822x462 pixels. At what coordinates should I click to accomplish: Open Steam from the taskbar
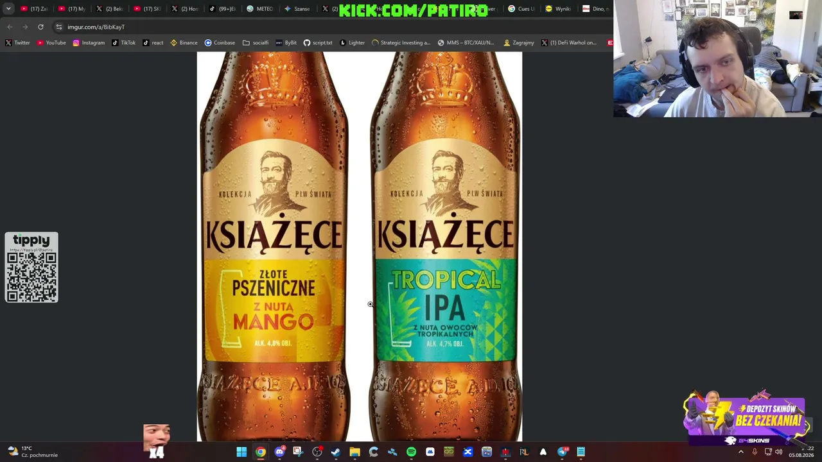click(x=336, y=452)
